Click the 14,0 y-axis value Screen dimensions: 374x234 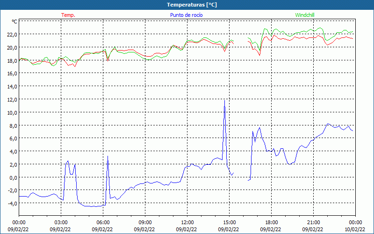click(13, 87)
